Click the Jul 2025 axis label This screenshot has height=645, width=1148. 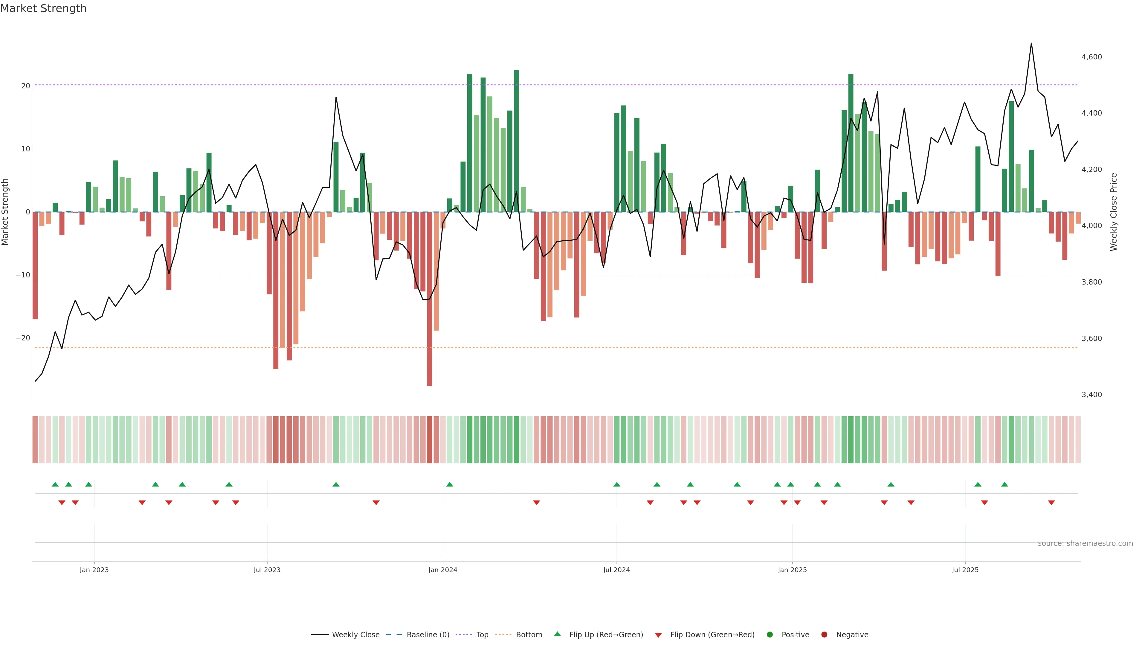tap(965, 570)
